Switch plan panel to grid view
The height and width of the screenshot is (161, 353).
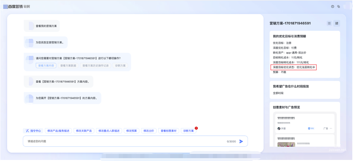(x=337, y=23)
